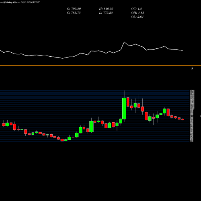Click the NSE RPSGVENT chart title
This screenshot has width=201, height=201.
pyautogui.click(x=30, y=2)
